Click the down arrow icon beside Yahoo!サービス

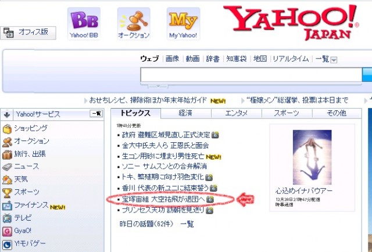point(7,115)
